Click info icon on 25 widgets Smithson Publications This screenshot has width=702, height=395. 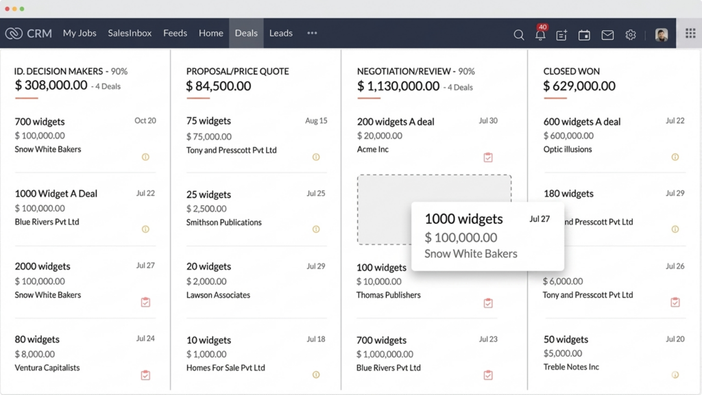(316, 229)
